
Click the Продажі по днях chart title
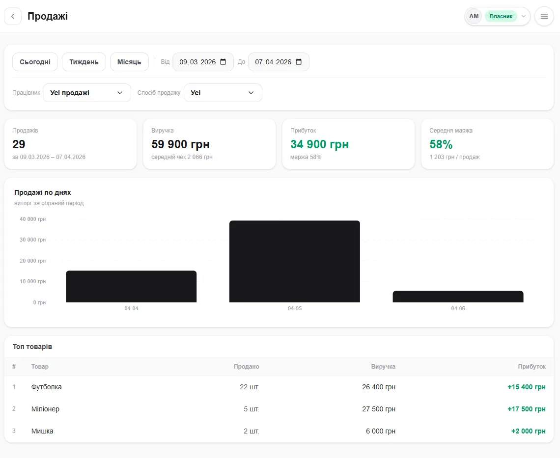coord(43,192)
